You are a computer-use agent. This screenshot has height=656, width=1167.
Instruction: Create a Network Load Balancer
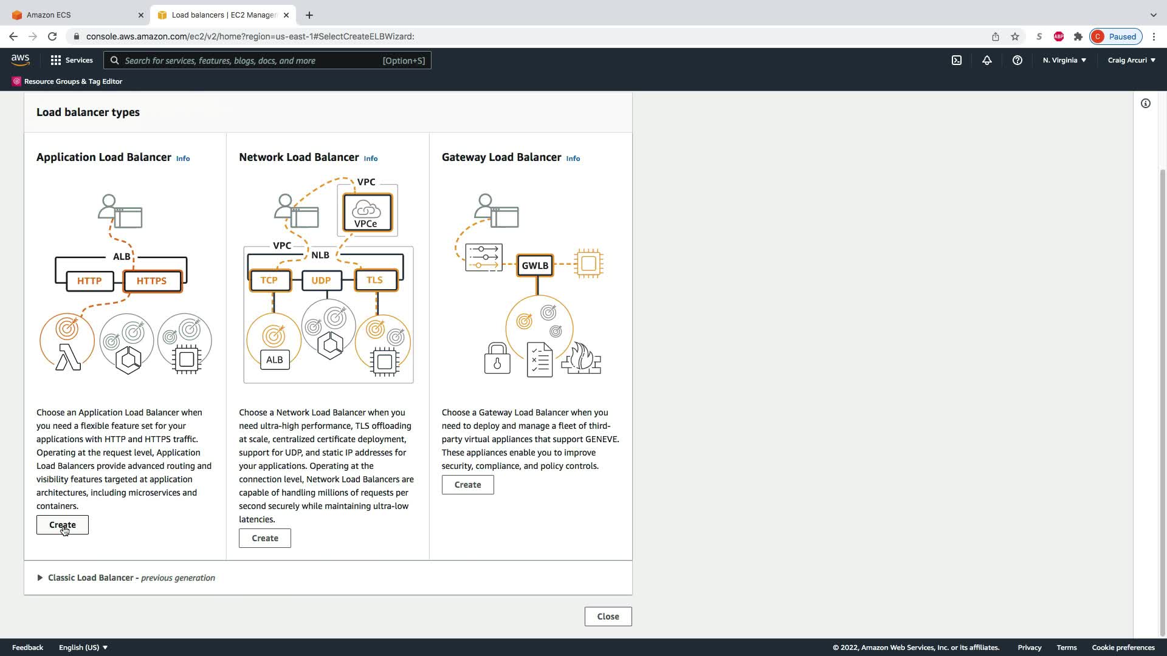point(264,538)
